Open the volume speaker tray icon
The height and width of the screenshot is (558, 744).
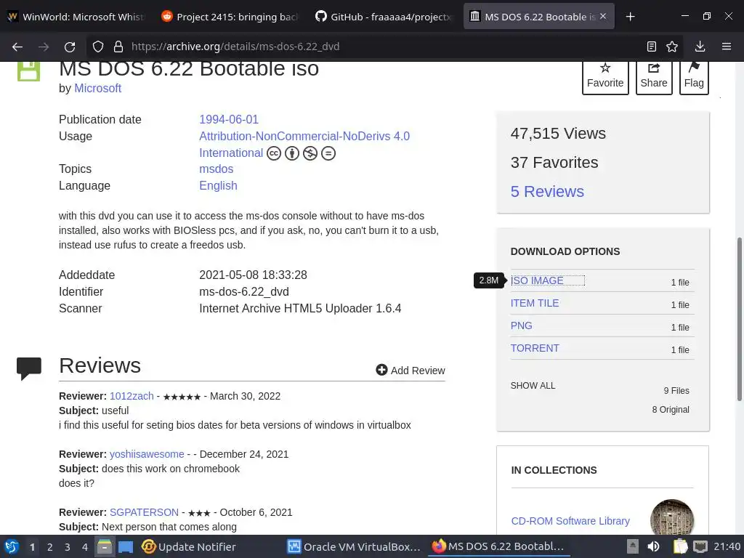(653, 546)
